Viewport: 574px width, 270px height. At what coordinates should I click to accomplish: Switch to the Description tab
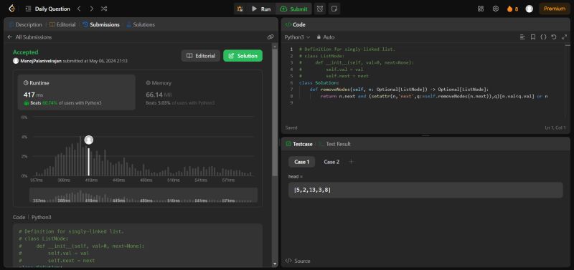(26, 25)
